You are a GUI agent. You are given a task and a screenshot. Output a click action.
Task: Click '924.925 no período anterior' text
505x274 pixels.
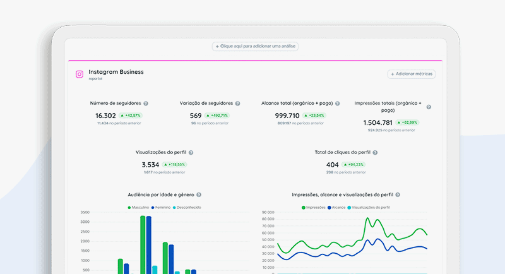tap(391, 131)
